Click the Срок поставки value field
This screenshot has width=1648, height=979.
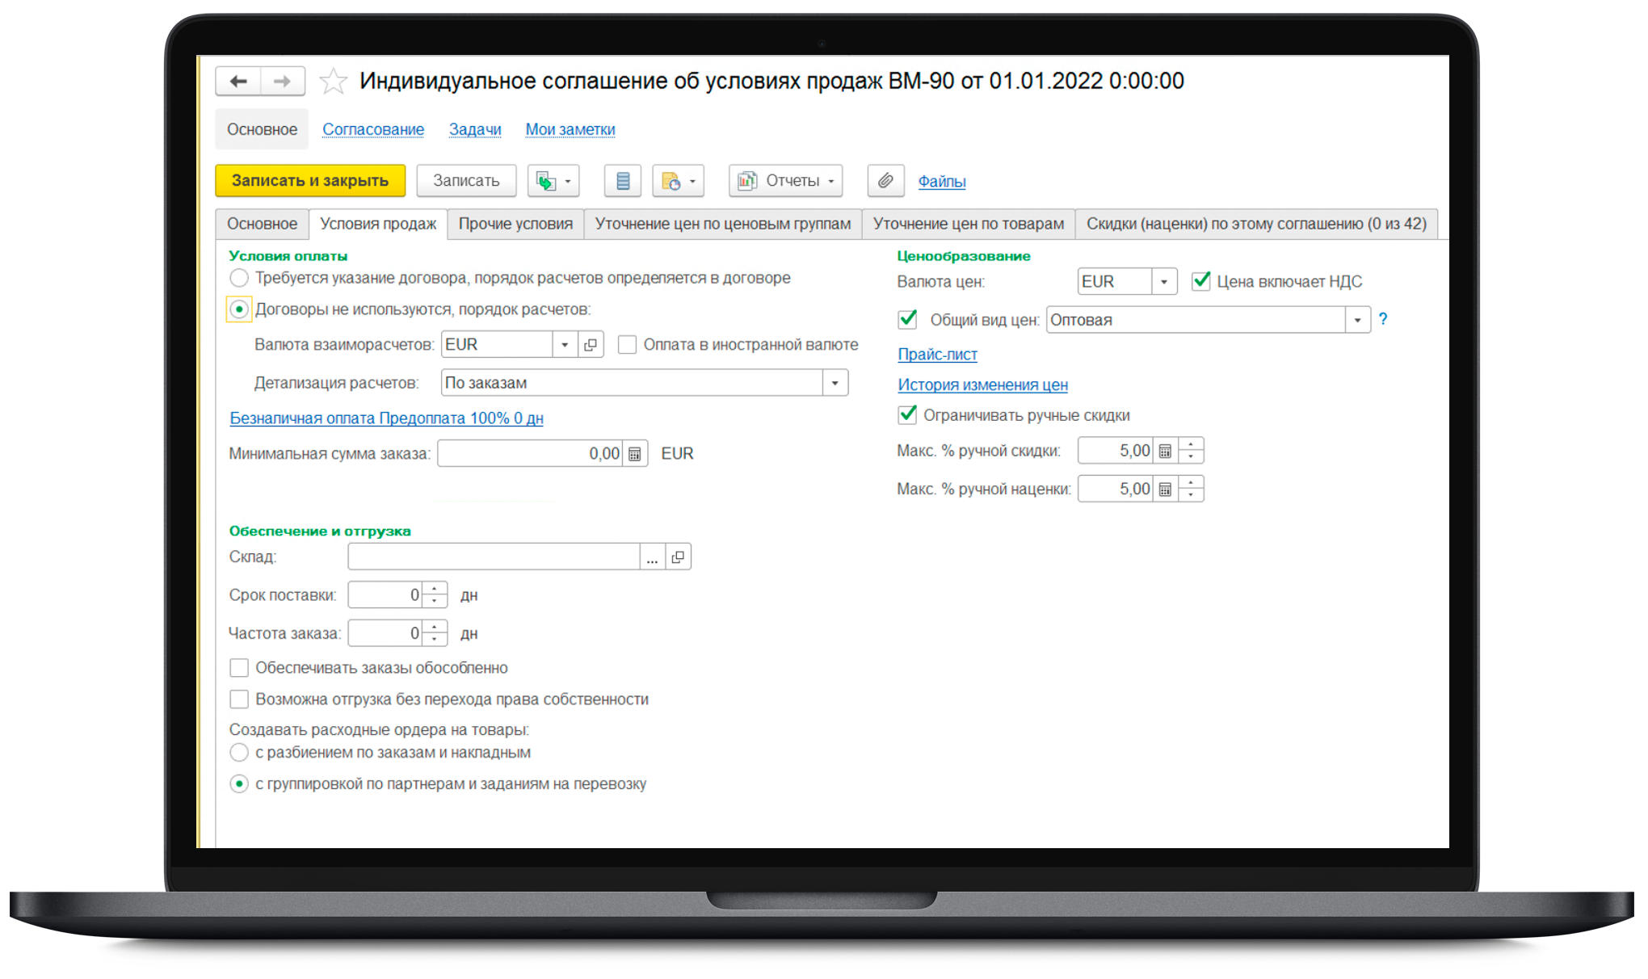click(385, 595)
